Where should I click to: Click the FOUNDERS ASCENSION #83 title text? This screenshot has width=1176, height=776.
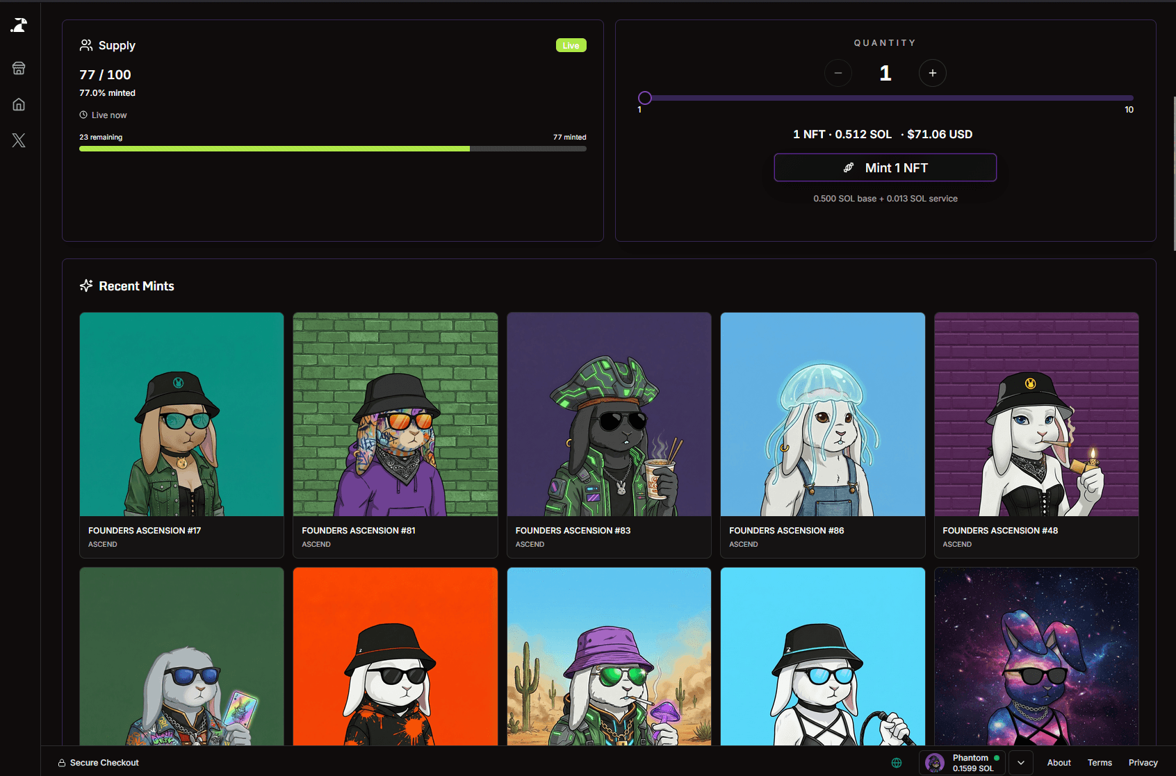pos(573,530)
